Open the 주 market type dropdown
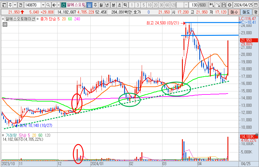 pyautogui.click(x=15, y=5)
